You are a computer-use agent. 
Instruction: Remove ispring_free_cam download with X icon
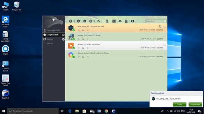point(88,39)
